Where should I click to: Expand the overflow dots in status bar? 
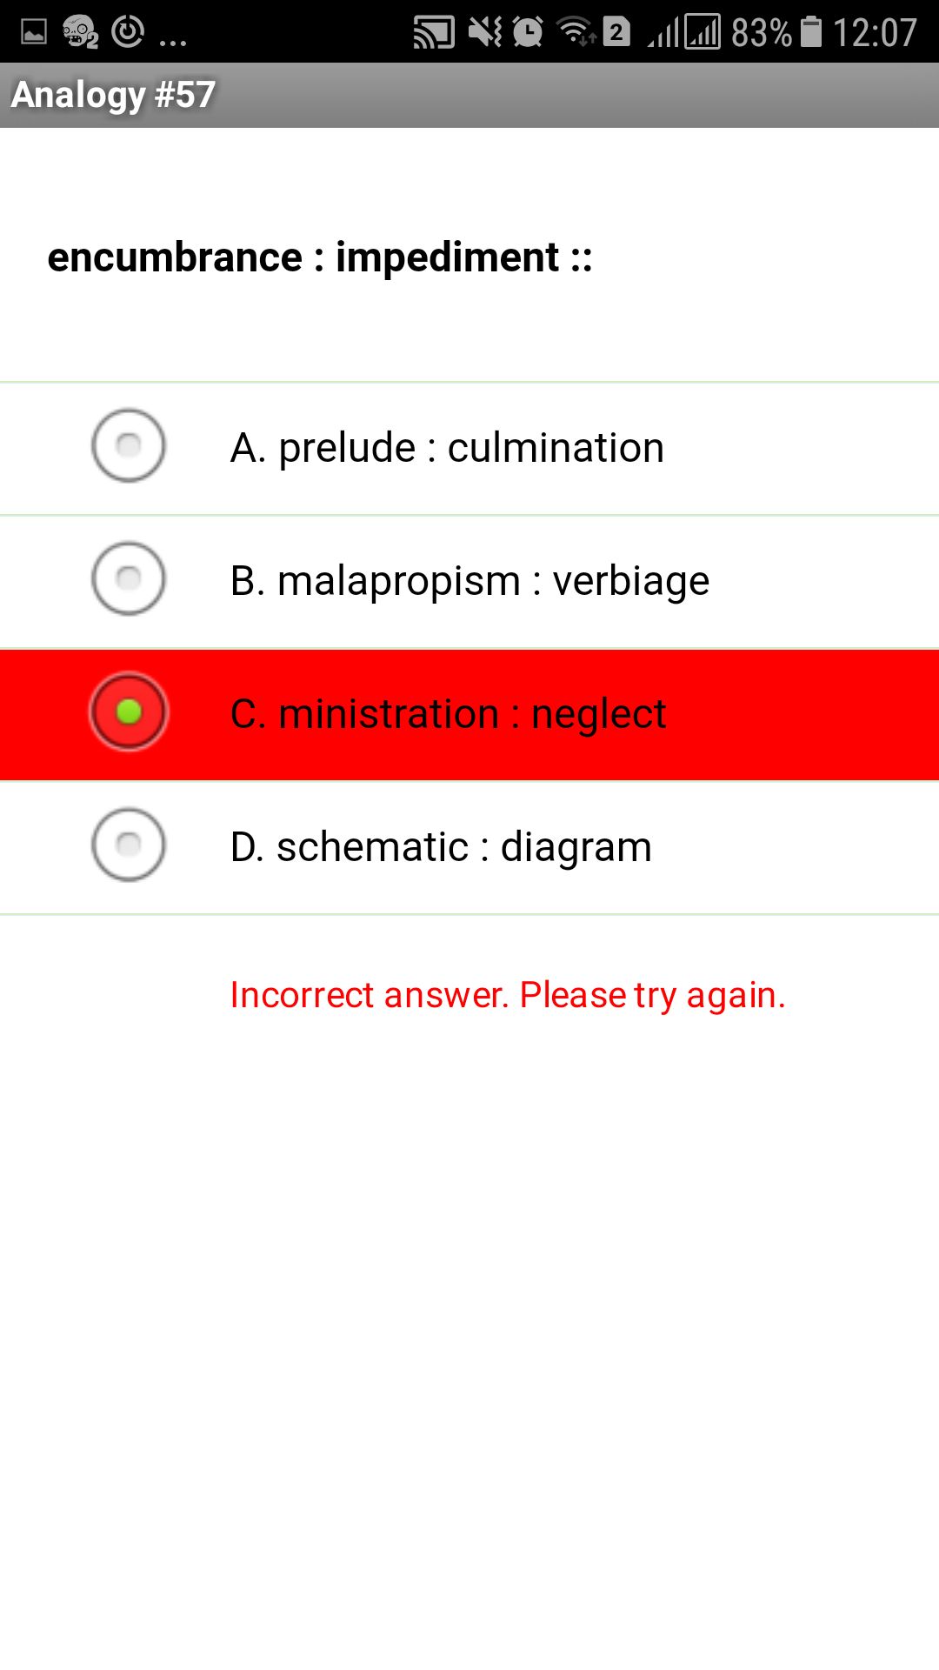pos(171,37)
